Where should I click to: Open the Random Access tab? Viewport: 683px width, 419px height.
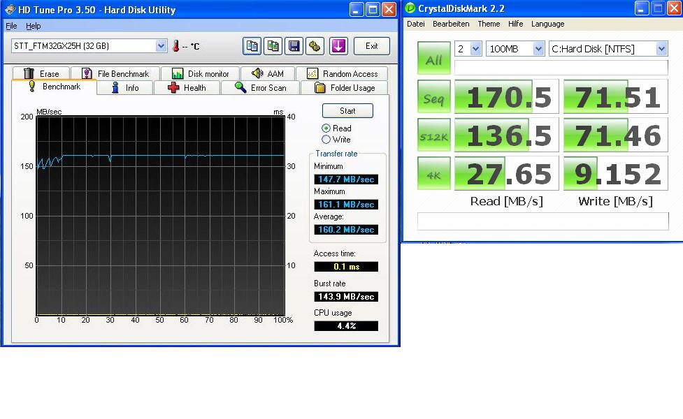click(x=342, y=73)
